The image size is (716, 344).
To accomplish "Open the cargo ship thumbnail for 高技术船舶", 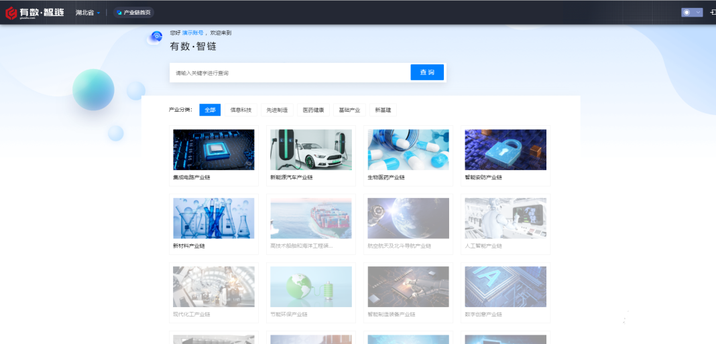I will click(311, 218).
